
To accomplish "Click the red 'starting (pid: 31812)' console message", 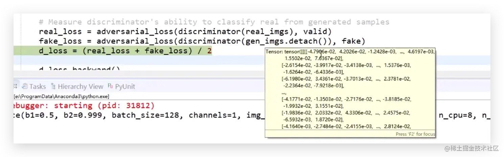I will 104,105.
